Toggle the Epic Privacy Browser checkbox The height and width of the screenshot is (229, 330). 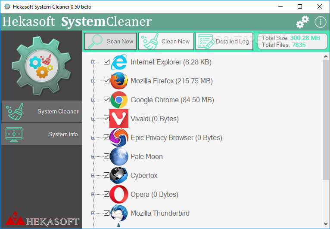[107, 137]
